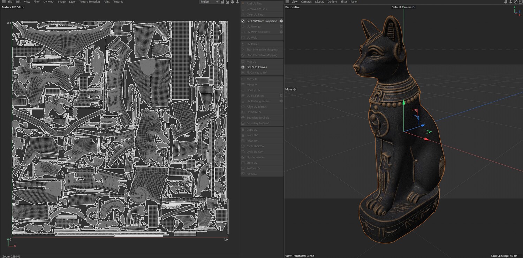Image resolution: width=523 pixels, height=258 pixels.
Task: Click UV Rectangularize
Action: (x=258, y=101)
